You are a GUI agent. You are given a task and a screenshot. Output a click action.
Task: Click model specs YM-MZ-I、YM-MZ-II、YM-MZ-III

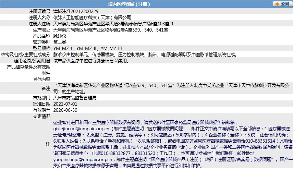pos(88,48)
